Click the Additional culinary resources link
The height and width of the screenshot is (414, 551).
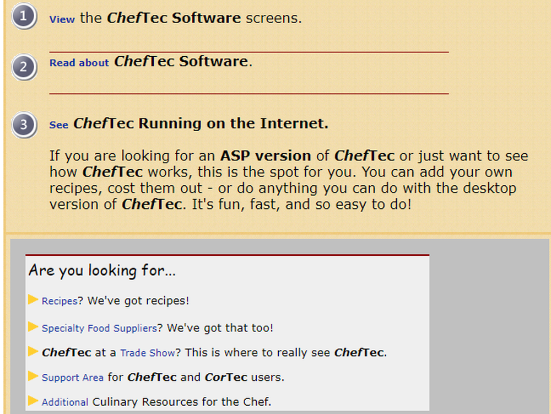(65, 402)
